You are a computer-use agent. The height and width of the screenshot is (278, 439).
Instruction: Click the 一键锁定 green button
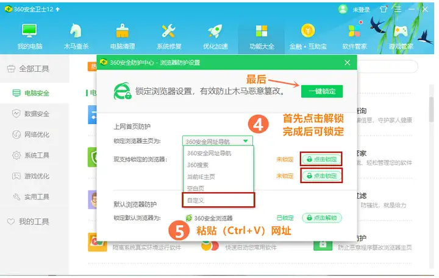[x=322, y=91]
